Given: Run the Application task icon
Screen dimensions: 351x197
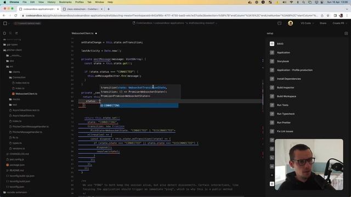Looking at the screenshot, I should (272, 53).
